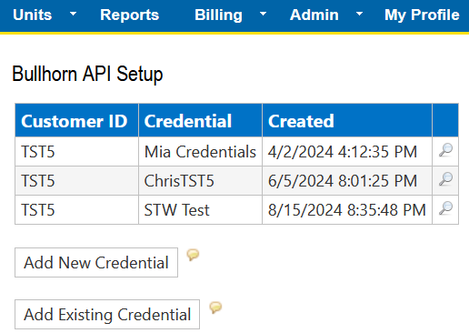
Task: Click the Add New Credential button
Action: 96,262
